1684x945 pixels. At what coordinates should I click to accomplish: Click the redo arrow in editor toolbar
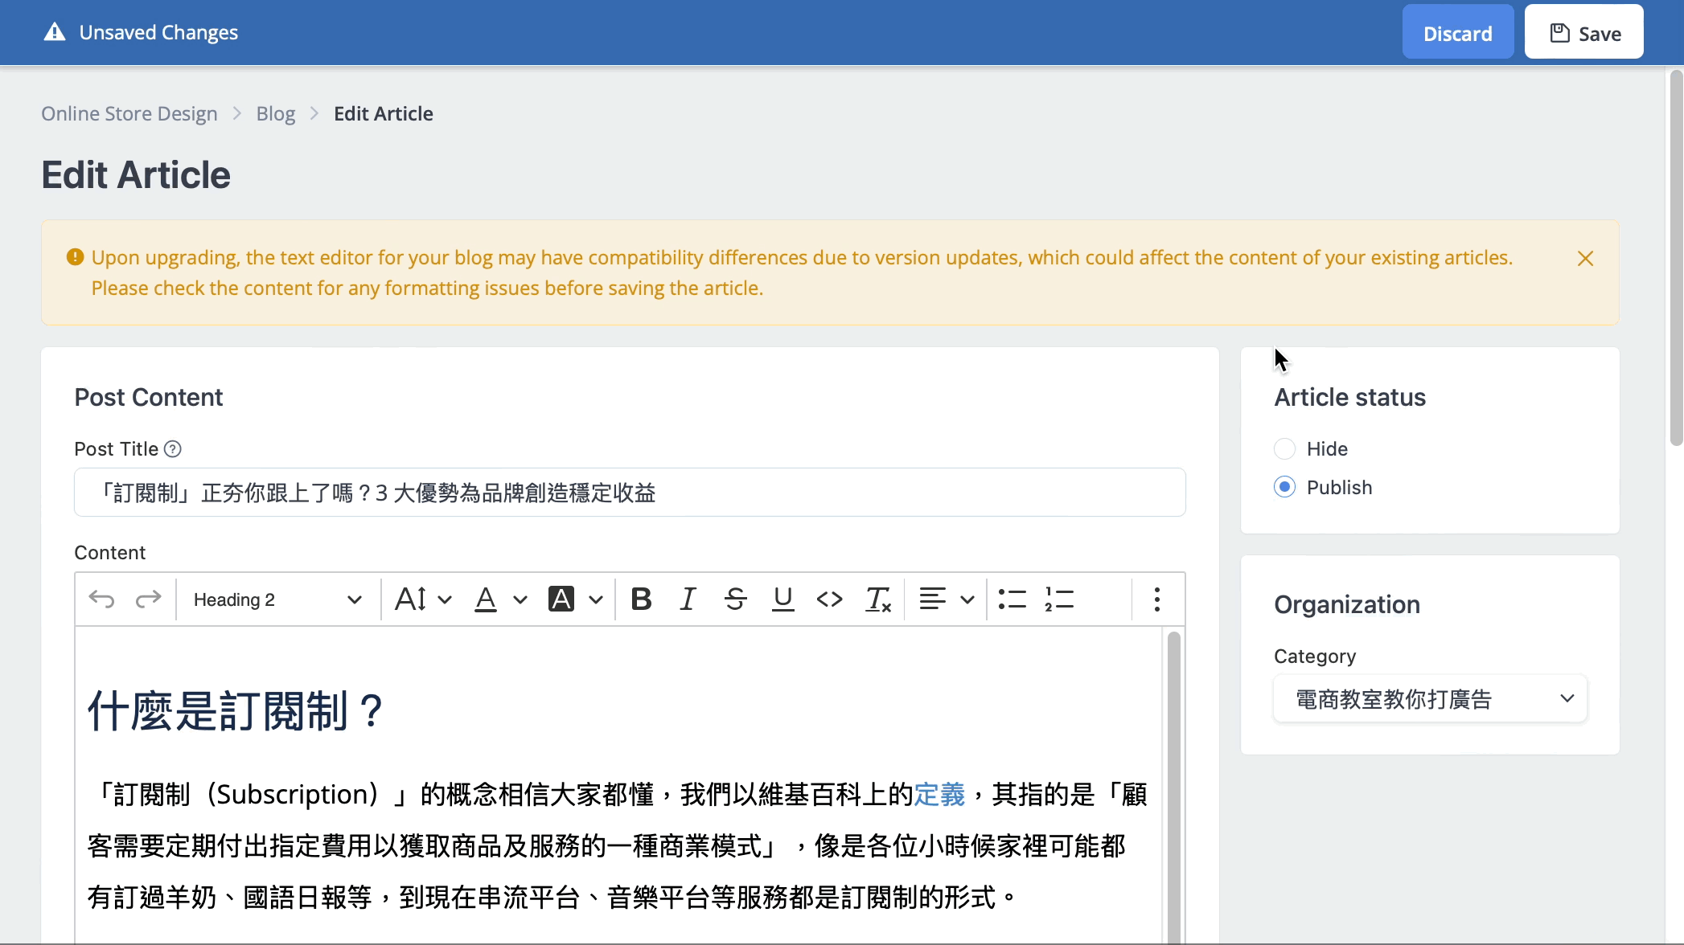pos(148,599)
